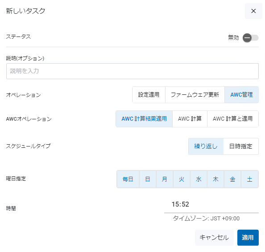Toggle the 毎日 day button
Viewport: 265px width, 252px height.
pos(128,179)
